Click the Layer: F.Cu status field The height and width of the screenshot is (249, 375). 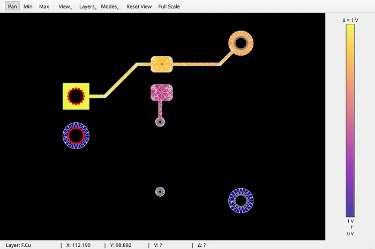coord(19,245)
